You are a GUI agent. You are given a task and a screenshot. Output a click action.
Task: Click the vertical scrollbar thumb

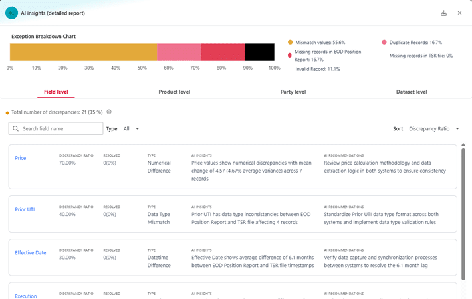click(x=463, y=213)
